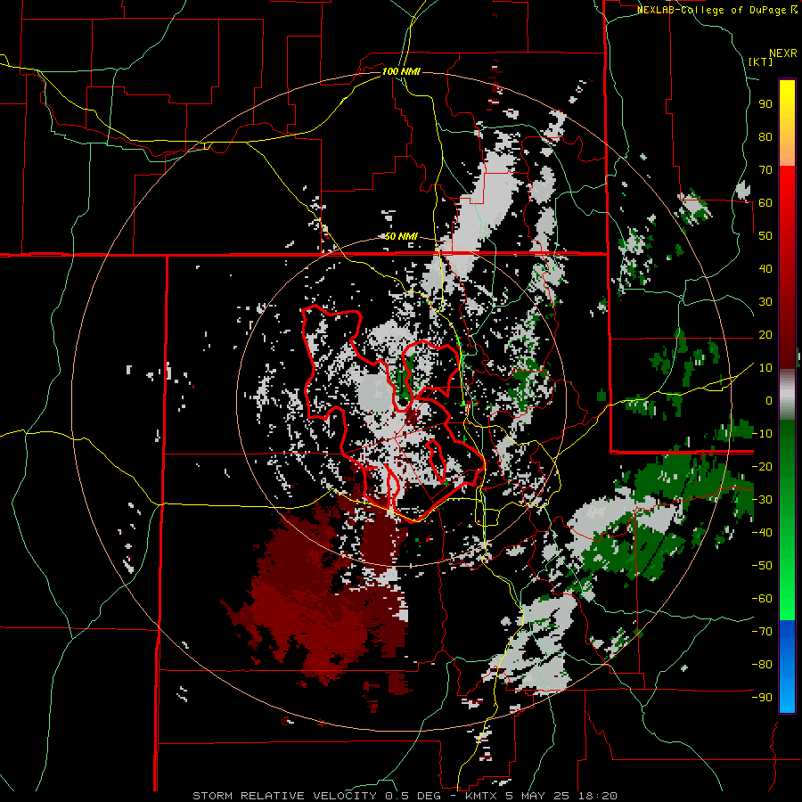
Task: Click the -50 value on the velocity scale
Action: (762, 565)
